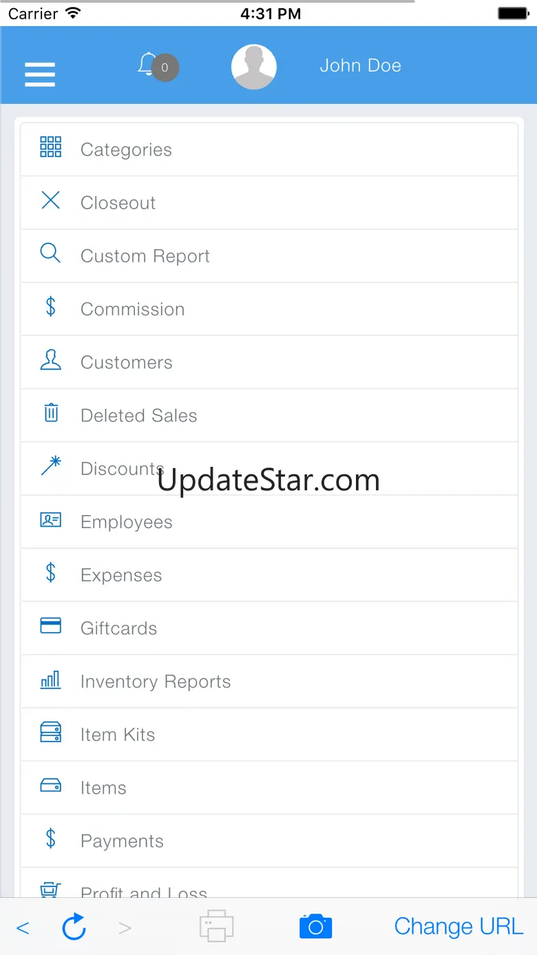This screenshot has width=537, height=955.
Task: Click the Deleted Sales trash icon
Action: click(x=51, y=413)
